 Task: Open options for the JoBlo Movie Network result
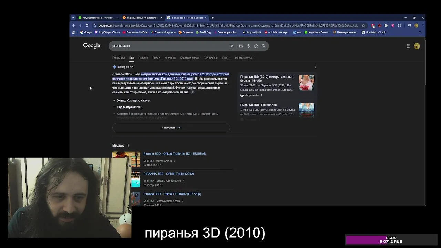(183, 181)
